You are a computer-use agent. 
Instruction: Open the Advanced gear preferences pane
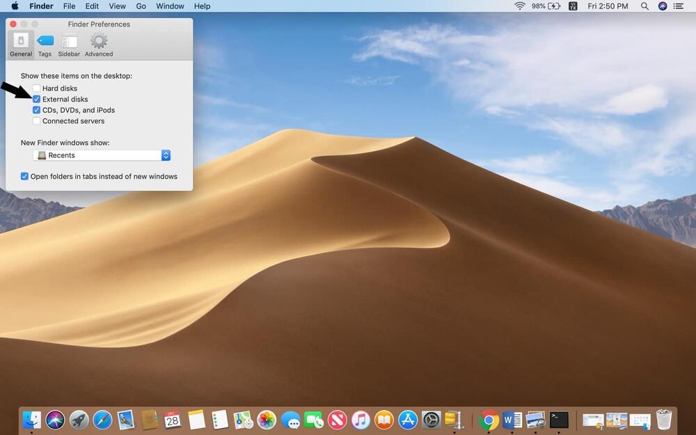[99, 45]
